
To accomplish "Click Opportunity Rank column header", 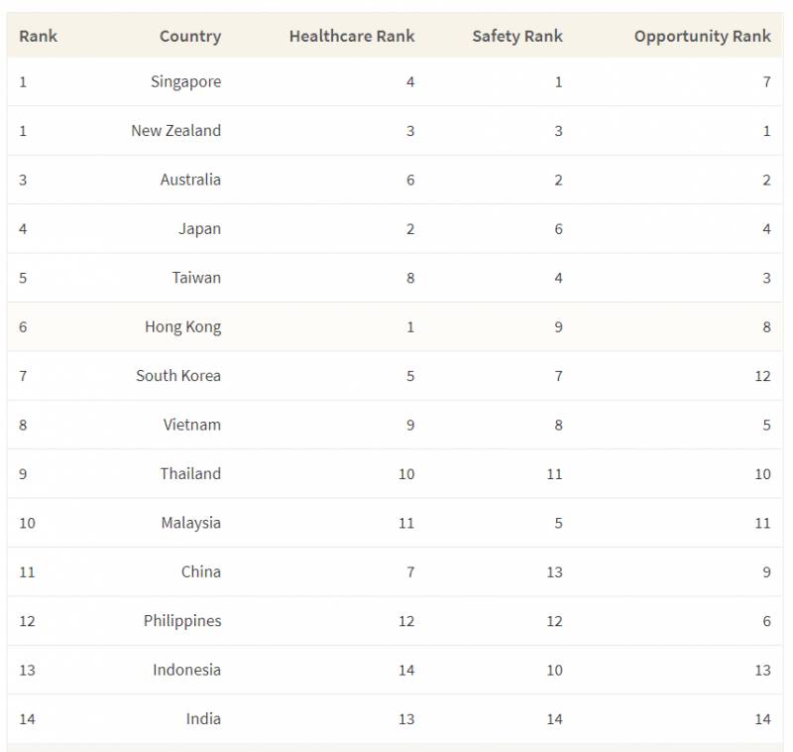I will [702, 36].
